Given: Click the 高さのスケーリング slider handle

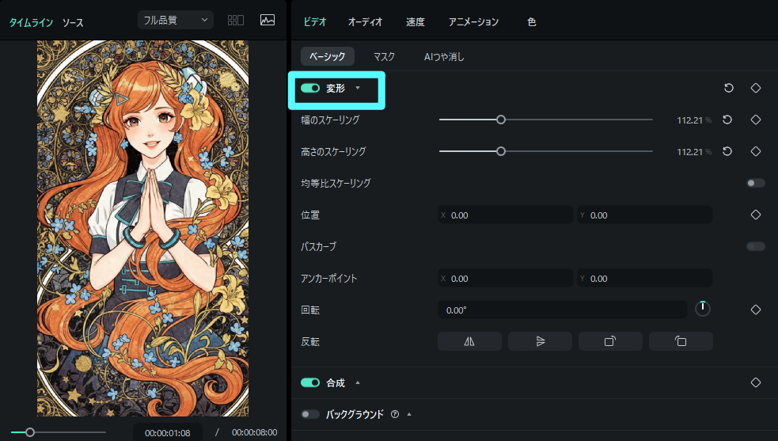Looking at the screenshot, I should [x=501, y=151].
